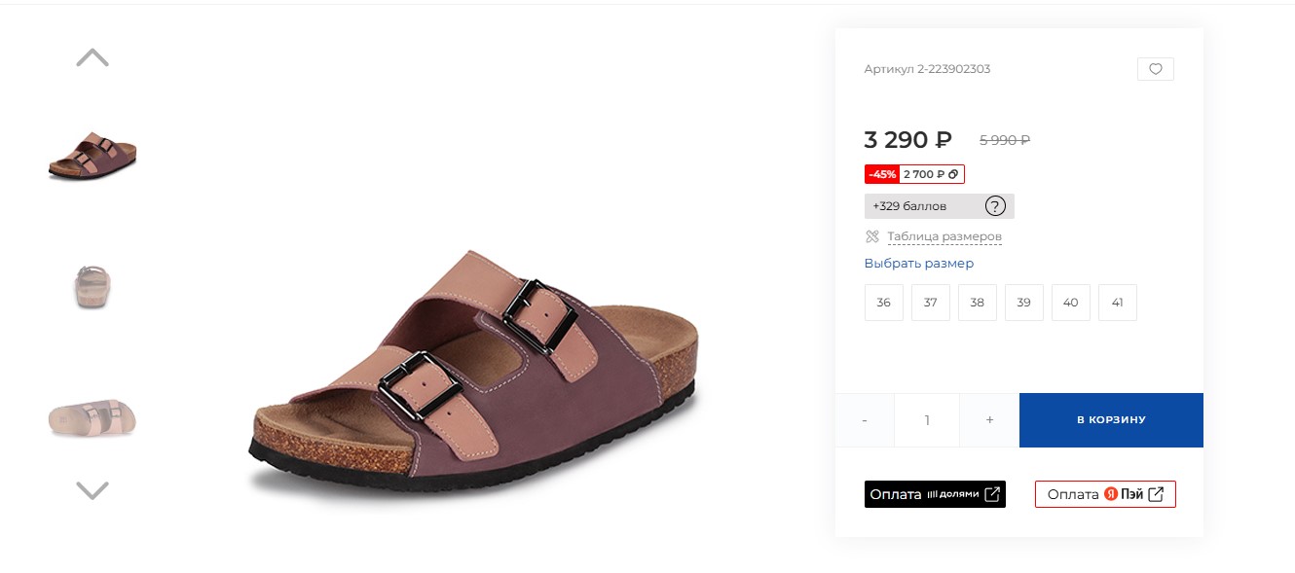Decrease quantity with the minus button
Image resolution: width=1295 pixels, height=573 pixels.
865,420
